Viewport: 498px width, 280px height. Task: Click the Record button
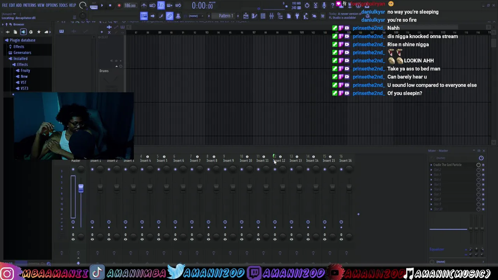(x=119, y=5)
